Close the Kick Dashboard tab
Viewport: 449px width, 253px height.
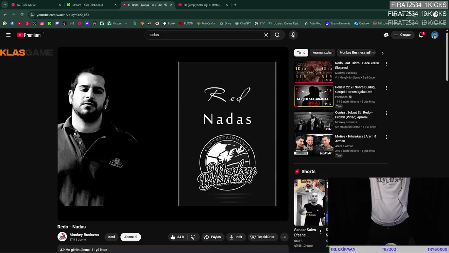pyautogui.click(x=115, y=5)
